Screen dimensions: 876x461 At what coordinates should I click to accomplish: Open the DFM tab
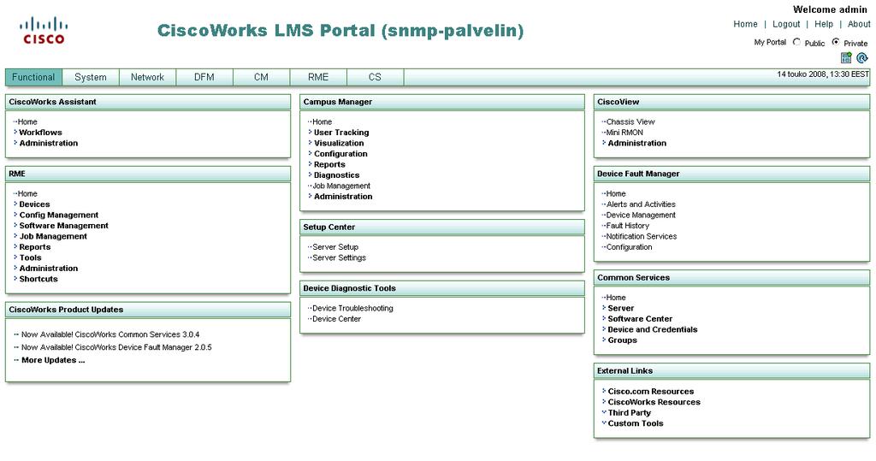point(204,77)
